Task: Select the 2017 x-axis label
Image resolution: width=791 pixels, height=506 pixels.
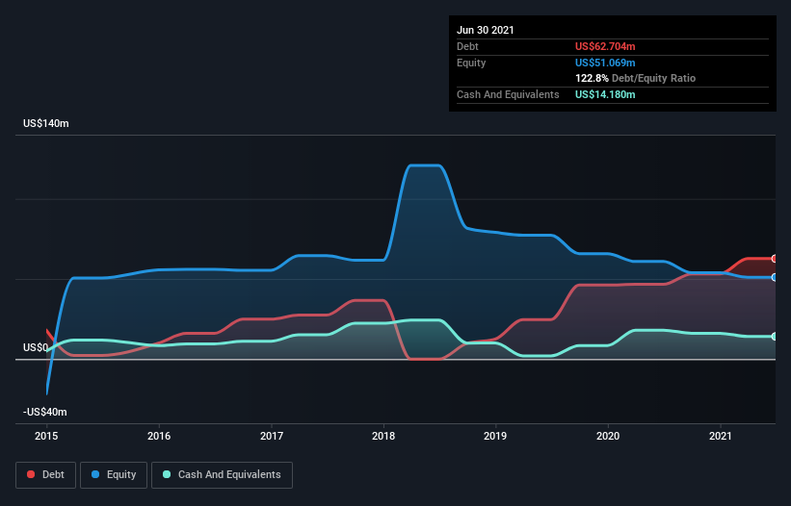Action: pos(272,436)
